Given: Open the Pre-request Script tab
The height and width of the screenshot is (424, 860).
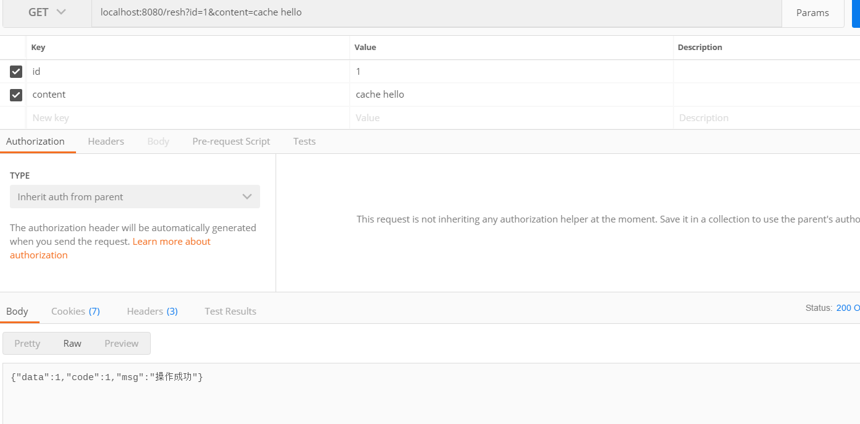Looking at the screenshot, I should [x=231, y=141].
